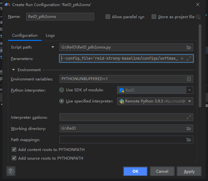Click the plus icon in Parameters field
The width and height of the screenshot is (208, 181).
(182, 58)
